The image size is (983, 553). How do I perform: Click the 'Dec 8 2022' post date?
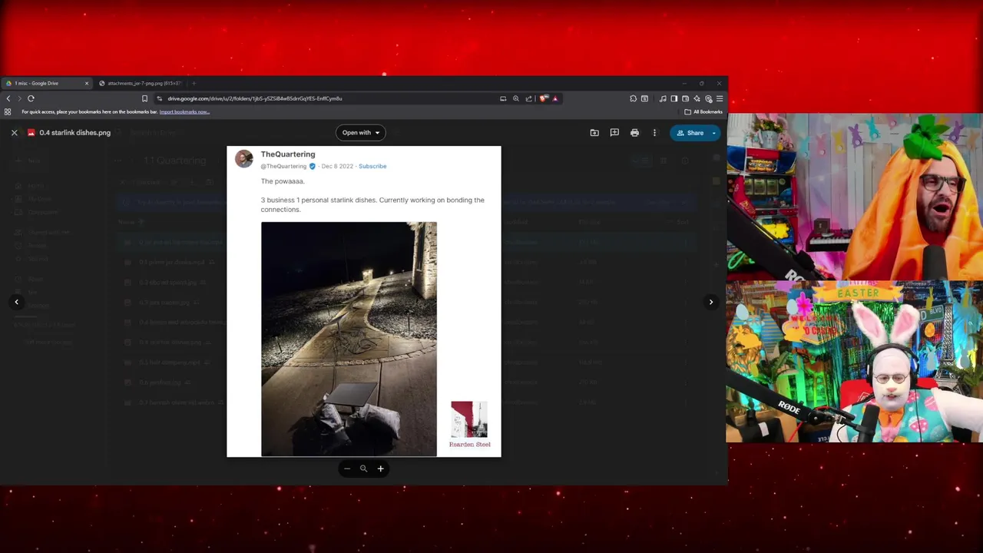[337, 166]
